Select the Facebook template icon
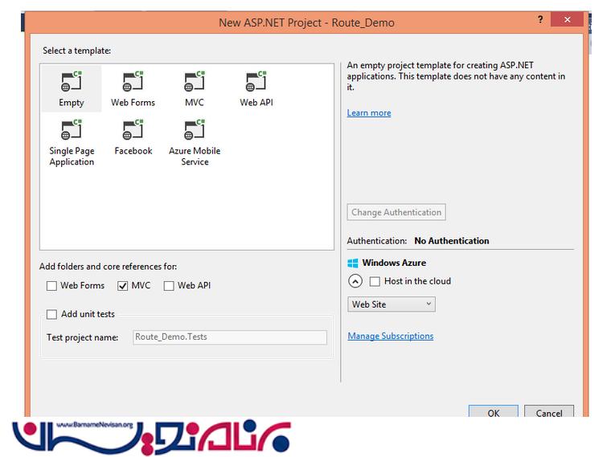Screen dimensions: 615x457 (x=133, y=131)
